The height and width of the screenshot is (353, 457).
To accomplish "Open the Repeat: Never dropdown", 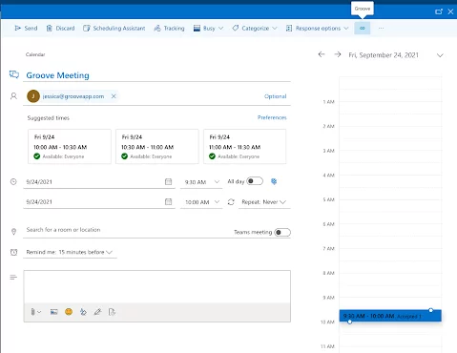I will (x=264, y=202).
